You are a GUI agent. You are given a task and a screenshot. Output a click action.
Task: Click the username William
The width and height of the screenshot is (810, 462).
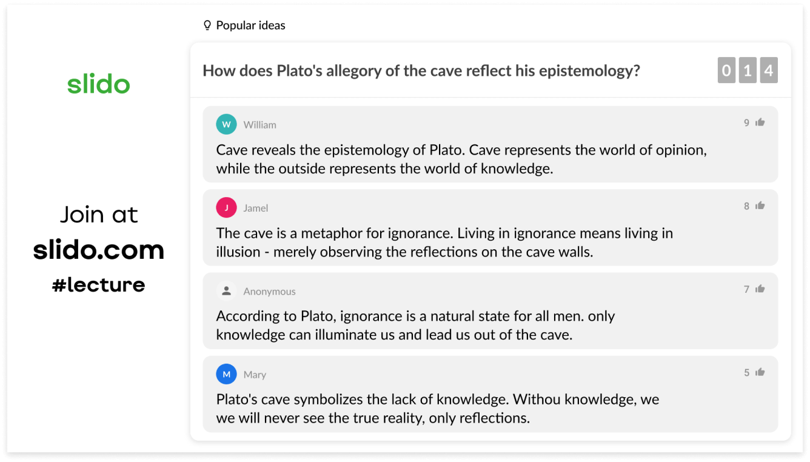click(259, 125)
